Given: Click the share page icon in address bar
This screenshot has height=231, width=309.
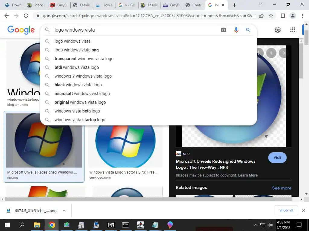Looking at the screenshot, I should (x=261, y=16).
